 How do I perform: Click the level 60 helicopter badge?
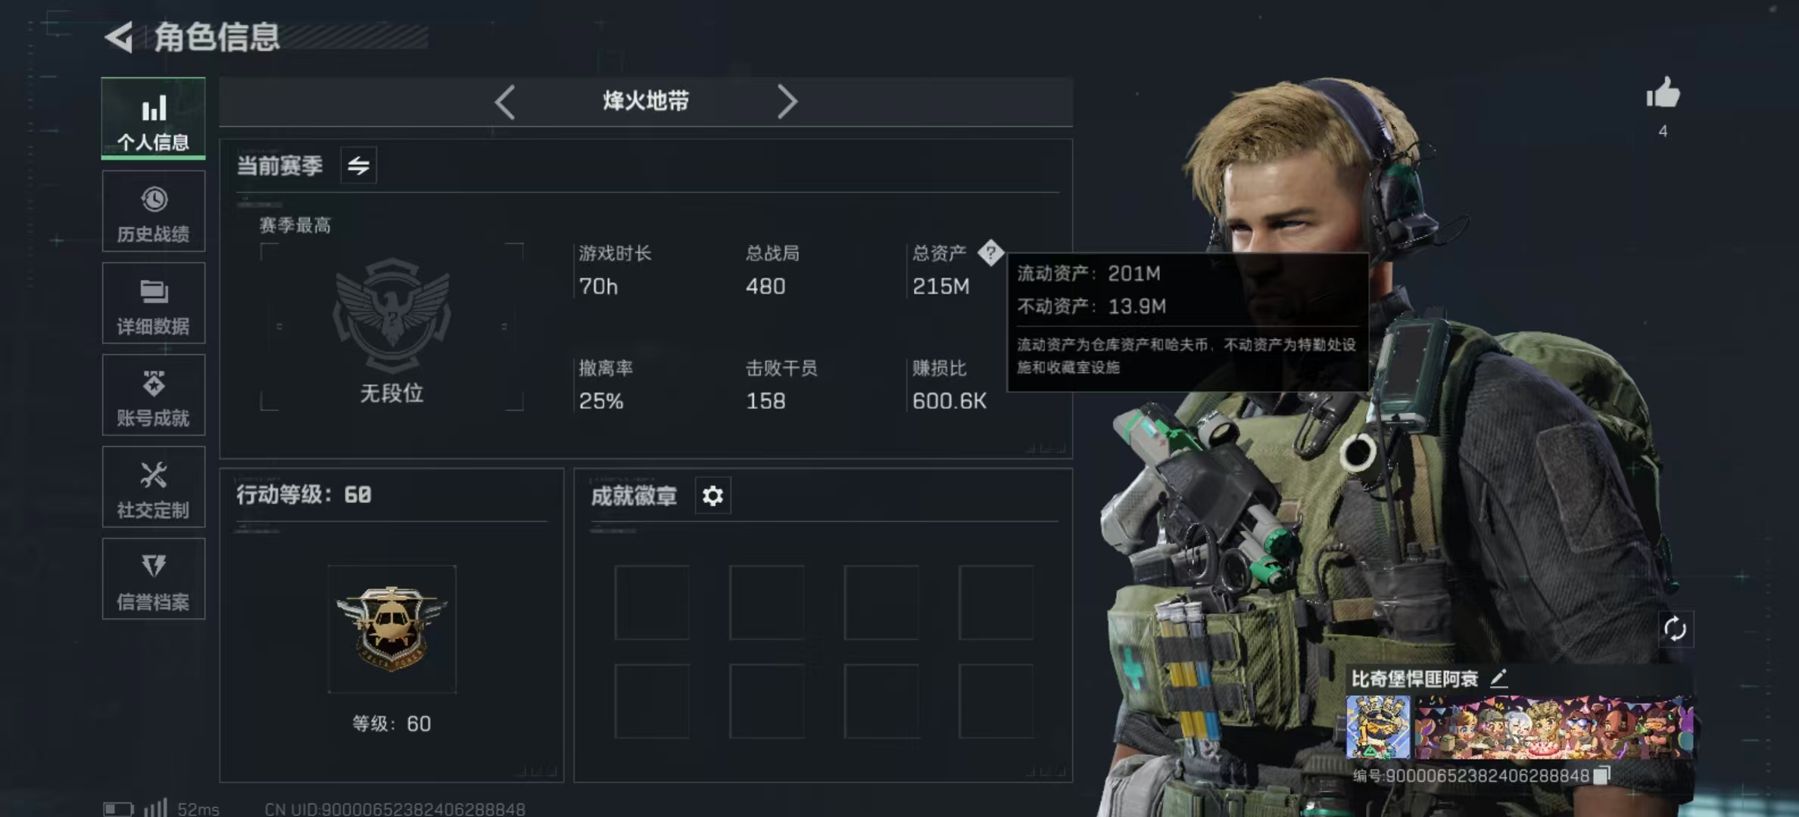tap(392, 629)
